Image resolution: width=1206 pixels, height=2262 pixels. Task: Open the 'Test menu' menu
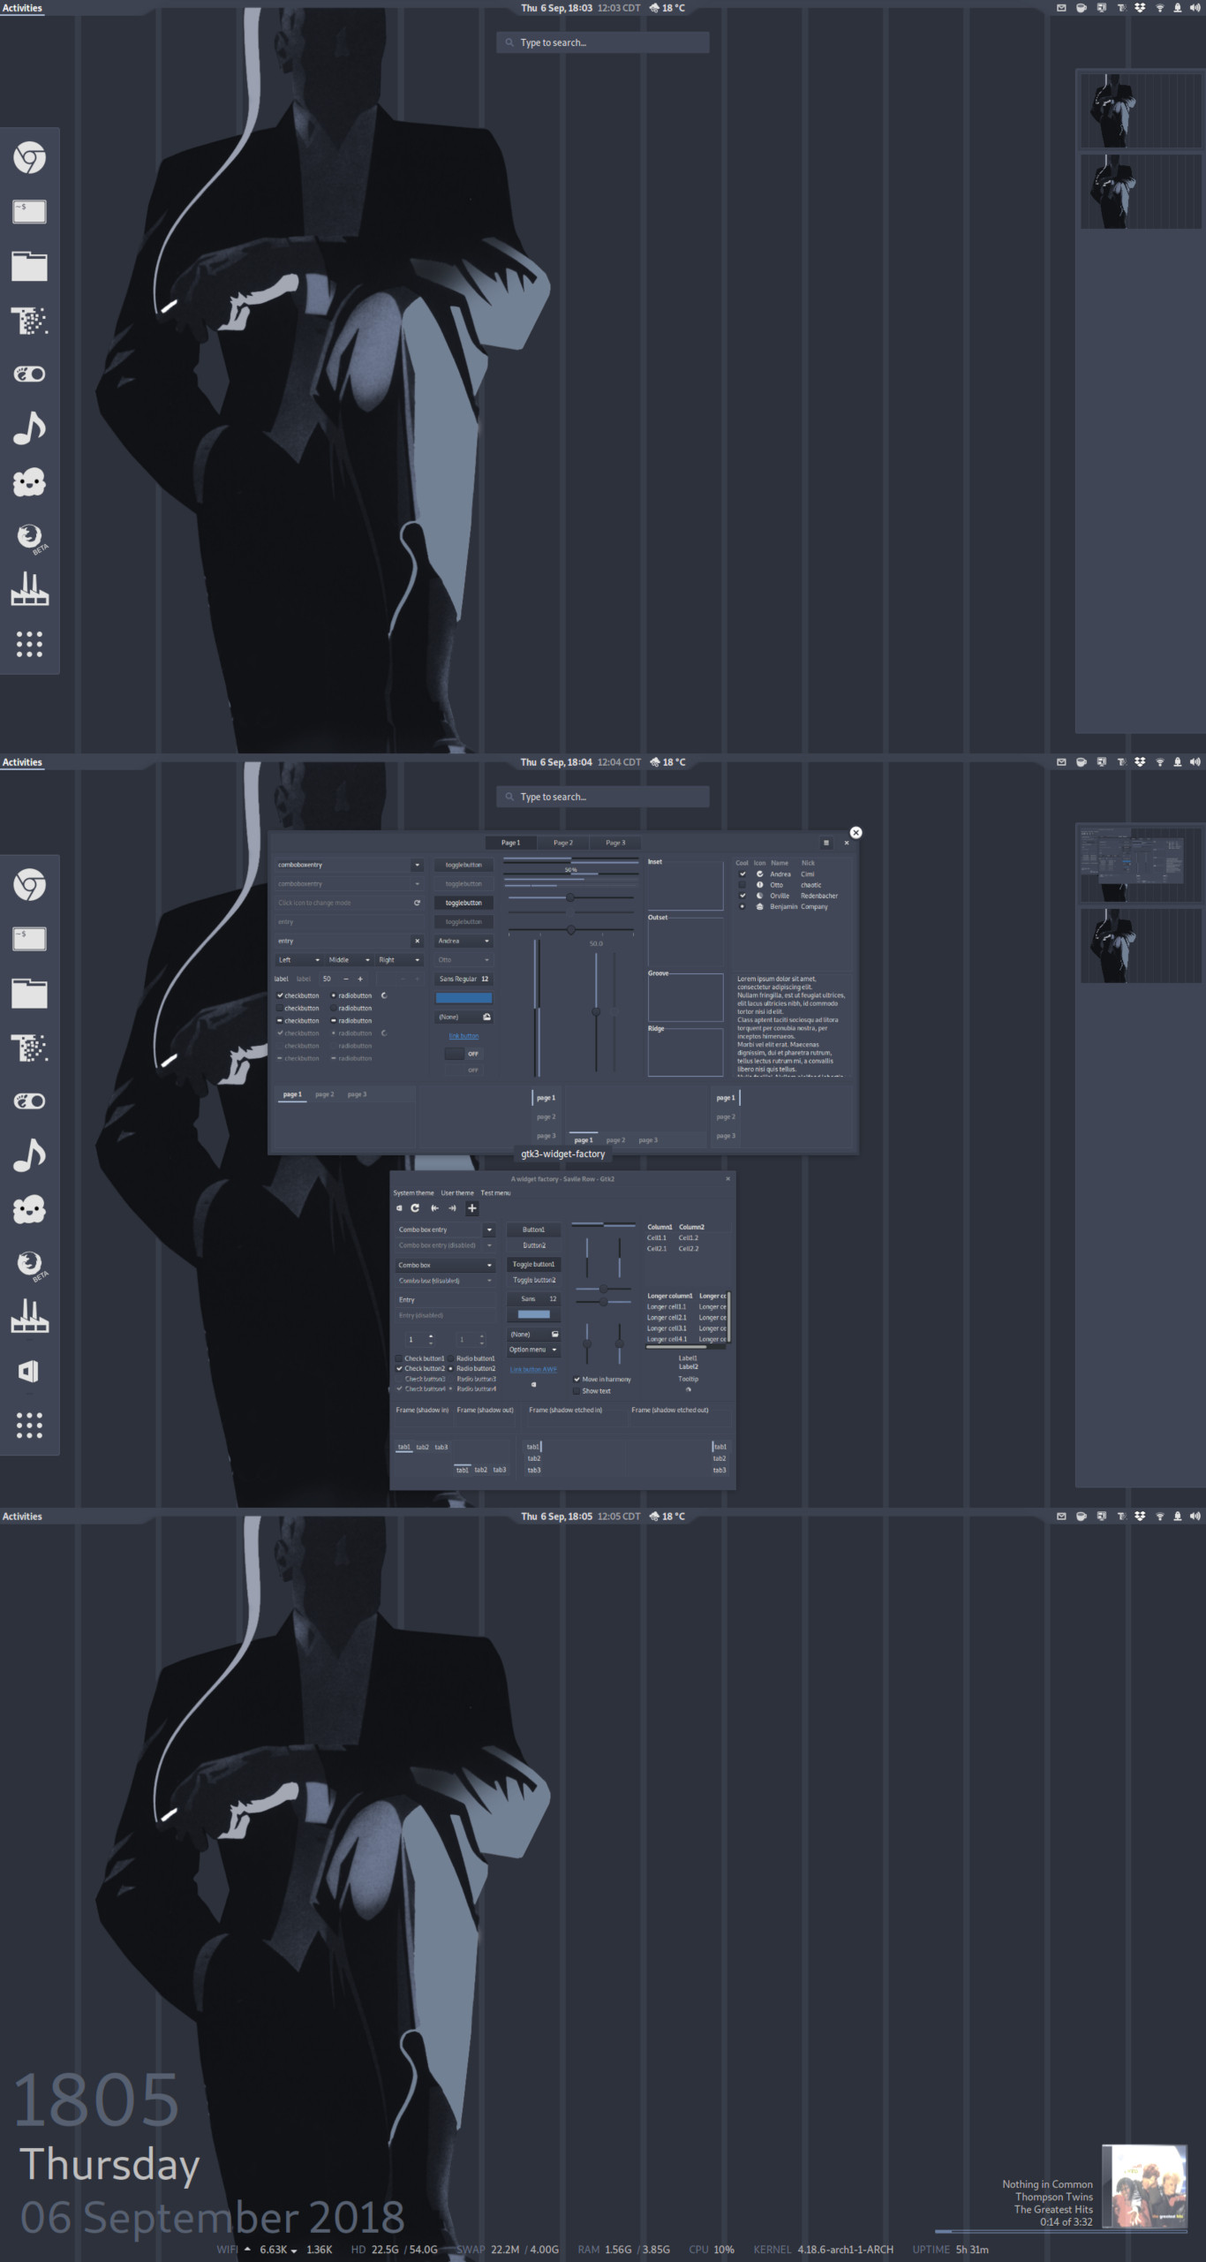[x=495, y=1192]
